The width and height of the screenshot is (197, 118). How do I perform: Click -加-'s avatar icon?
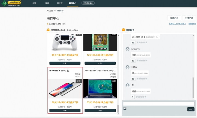click(128, 85)
